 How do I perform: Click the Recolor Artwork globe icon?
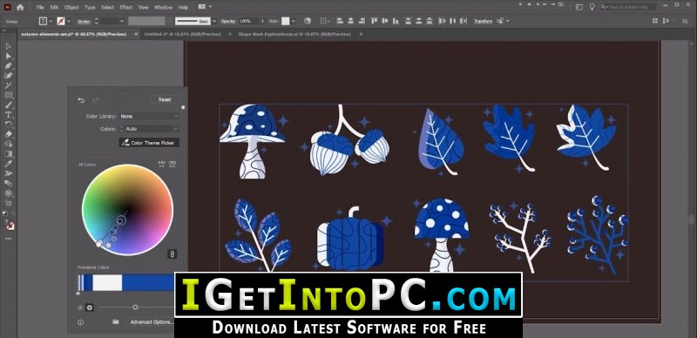[x=308, y=21]
